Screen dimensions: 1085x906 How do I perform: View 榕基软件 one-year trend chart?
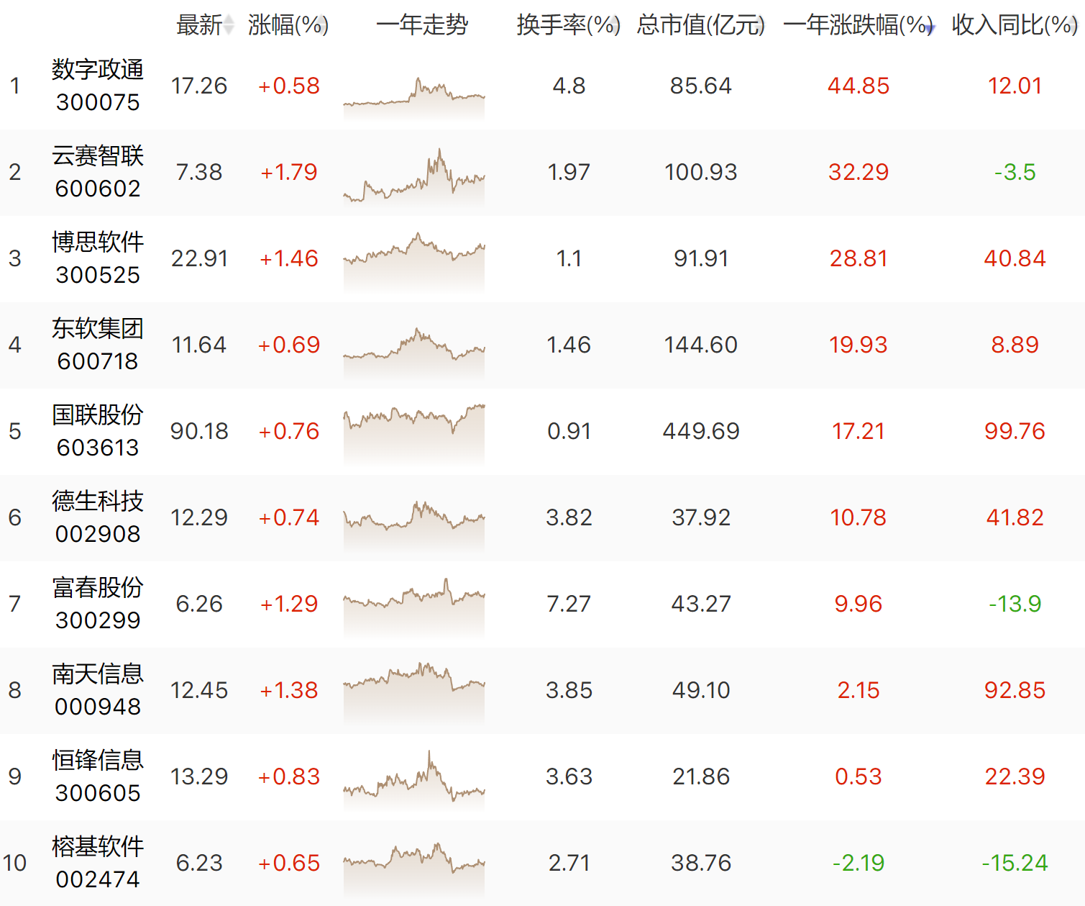[414, 868]
